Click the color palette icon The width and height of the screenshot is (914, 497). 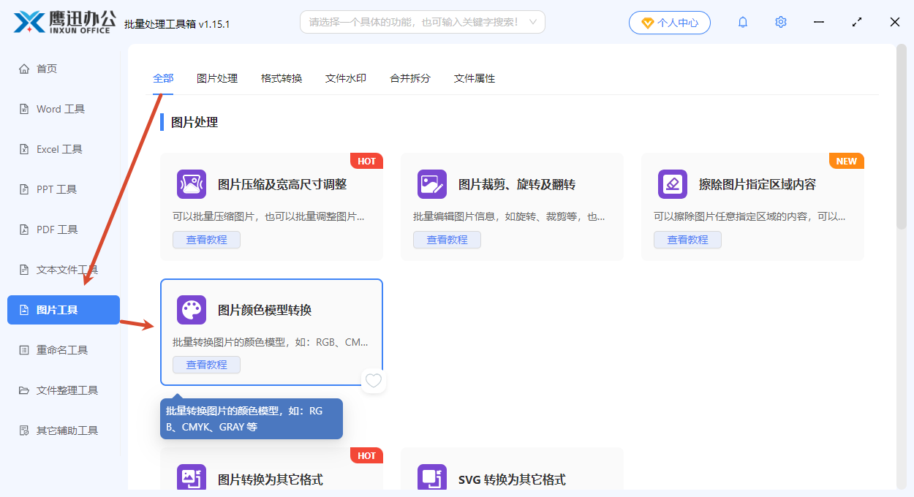(192, 310)
